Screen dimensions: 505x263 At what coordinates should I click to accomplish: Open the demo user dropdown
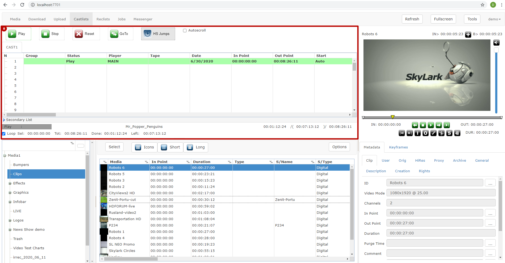[x=494, y=19]
